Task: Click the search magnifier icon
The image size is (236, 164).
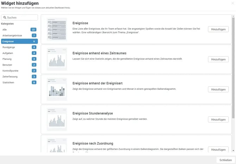Action: point(5,18)
